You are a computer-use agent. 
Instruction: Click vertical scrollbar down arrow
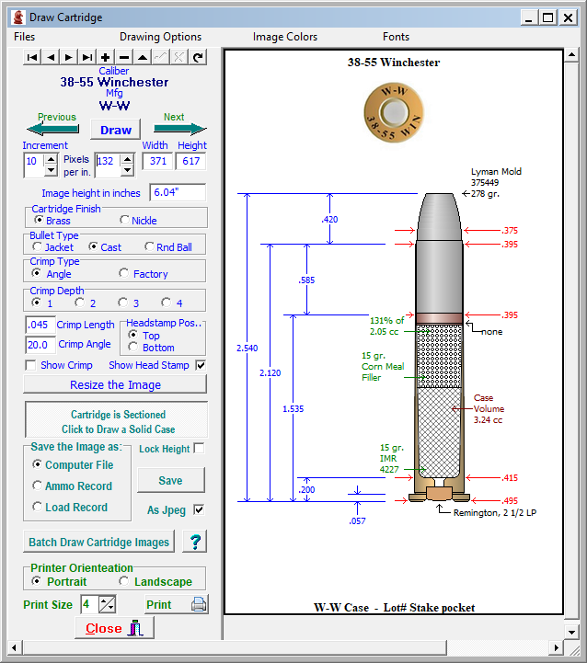pyautogui.click(x=571, y=633)
